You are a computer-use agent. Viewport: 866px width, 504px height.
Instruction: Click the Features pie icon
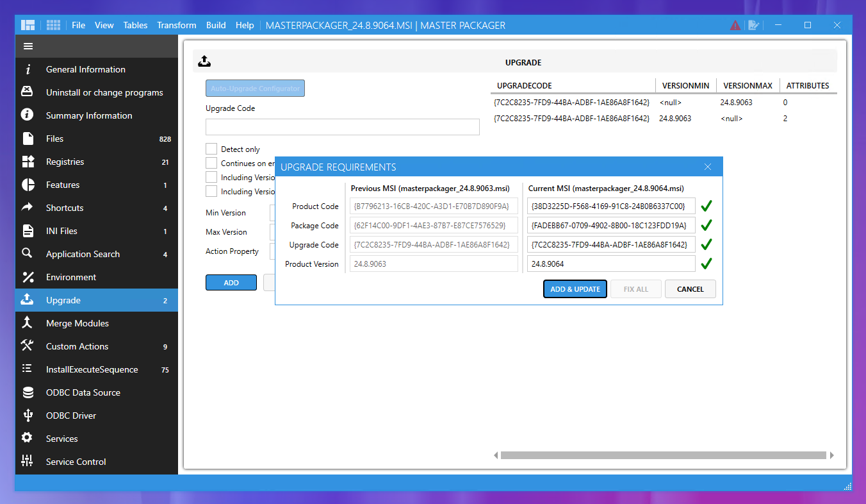tap(28, 185)
